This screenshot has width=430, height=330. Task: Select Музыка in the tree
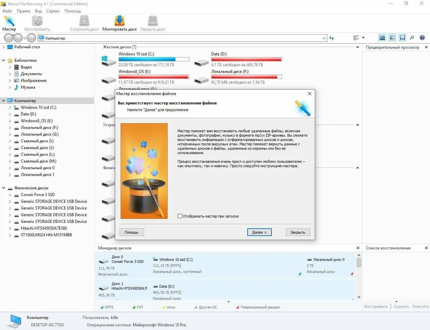point(28,87)
